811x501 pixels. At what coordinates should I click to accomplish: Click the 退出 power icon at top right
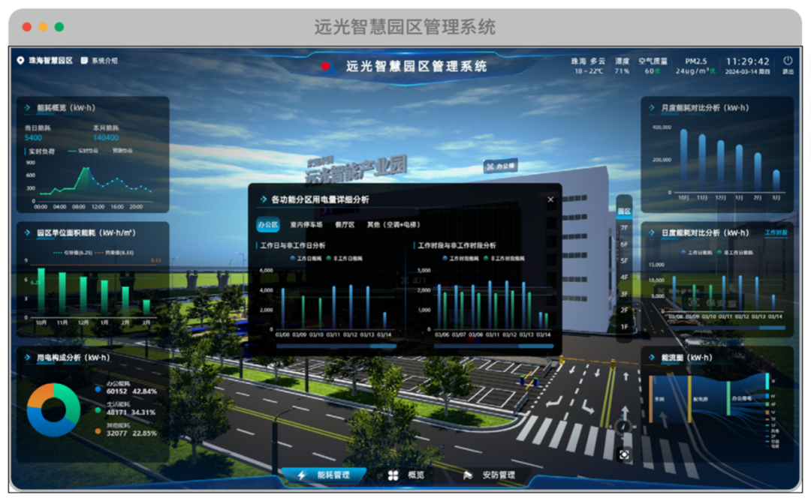pos(787,60)
